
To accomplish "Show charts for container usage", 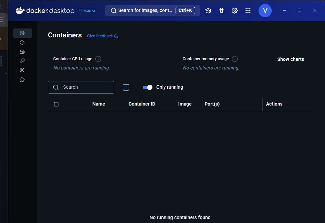I will [291, 59].
